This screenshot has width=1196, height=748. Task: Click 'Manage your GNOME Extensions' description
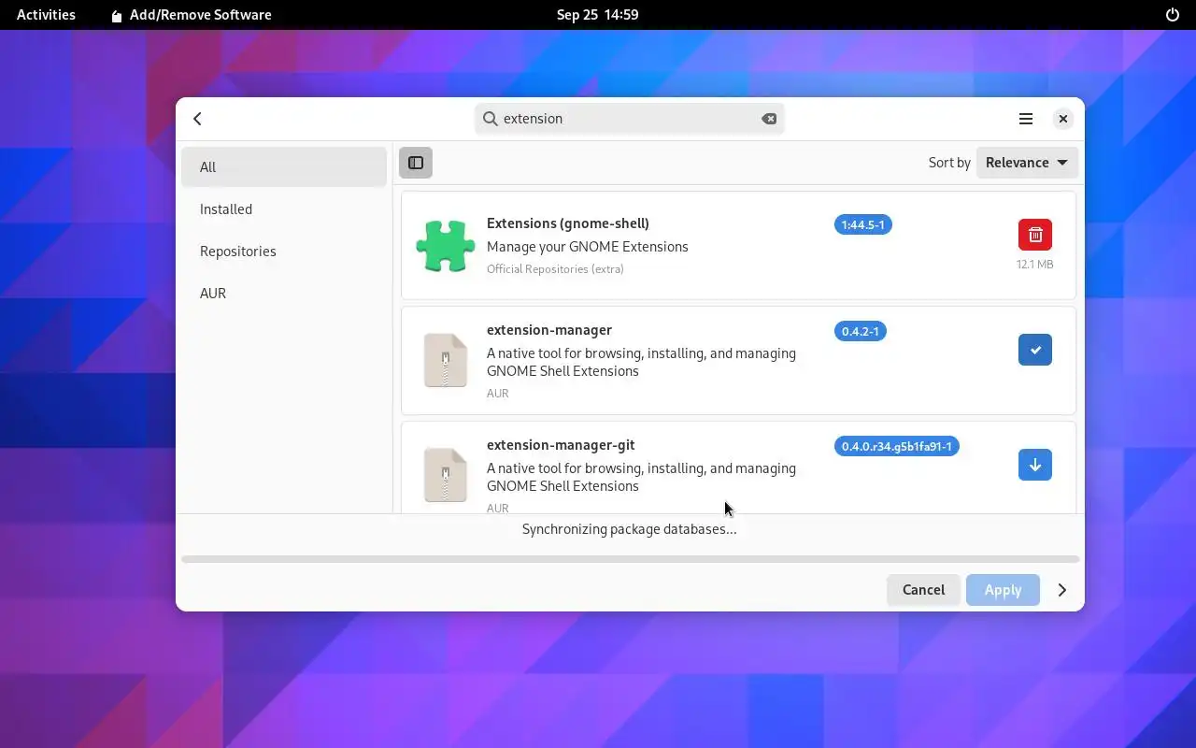[588, 247]
